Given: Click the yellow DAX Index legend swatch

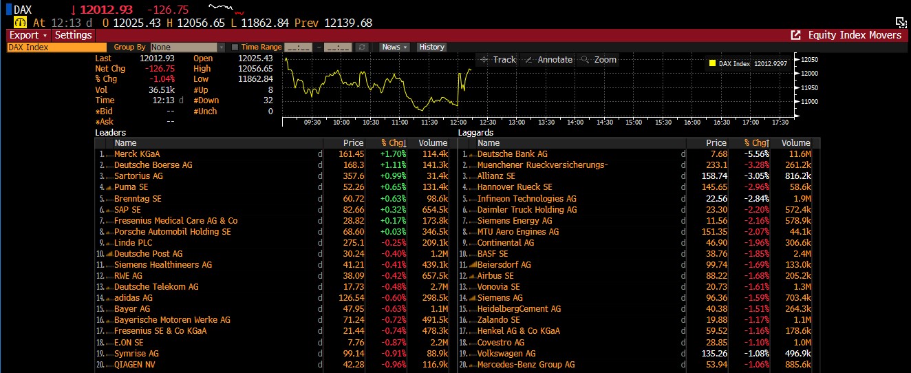Looking at the screenshot, I should click(x=712, y=63).
